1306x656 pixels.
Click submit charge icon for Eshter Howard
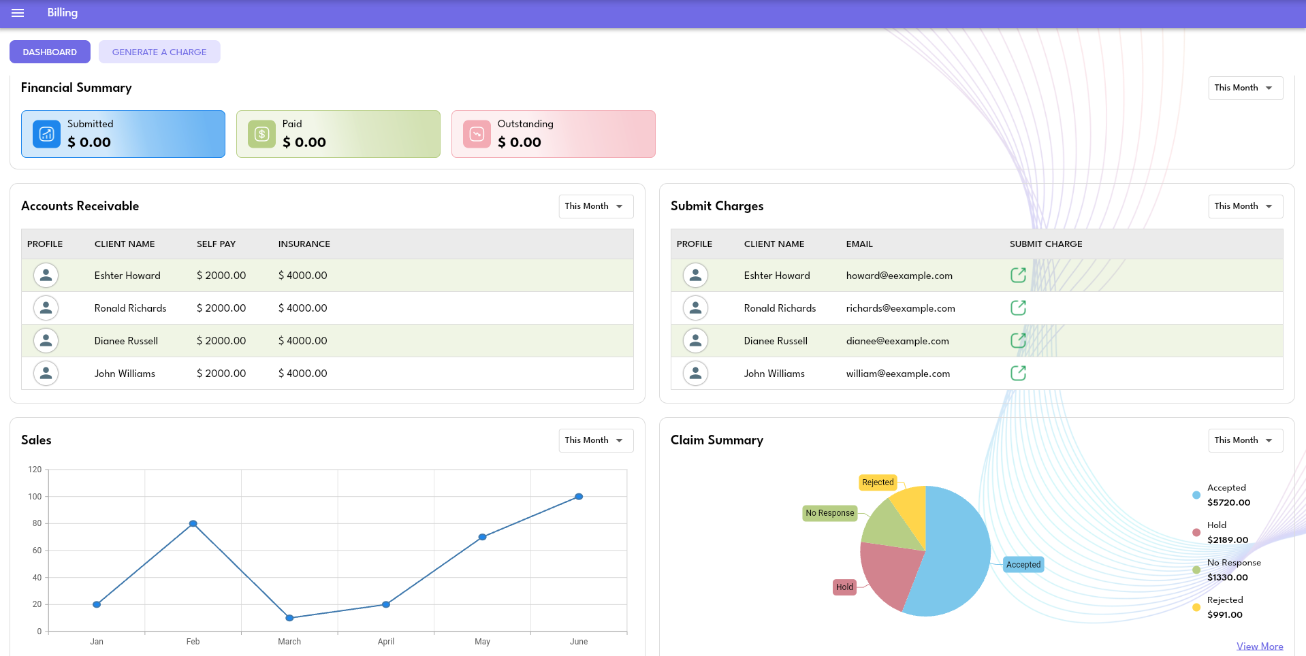[1018, 275]
